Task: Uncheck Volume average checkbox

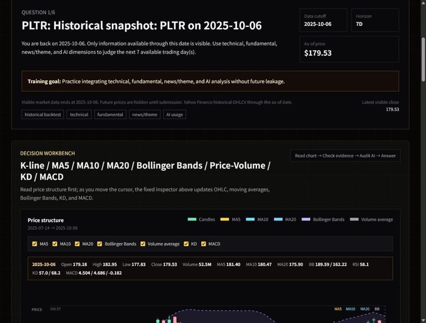Action: (143, 244)
